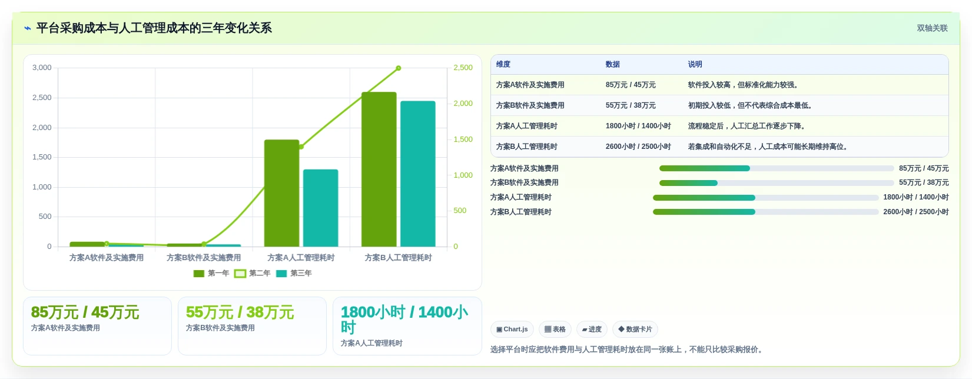Screen dimensions: 972x379
Task: Select table row 方案A人工管理耗时
Action: [x=719, y=126]
